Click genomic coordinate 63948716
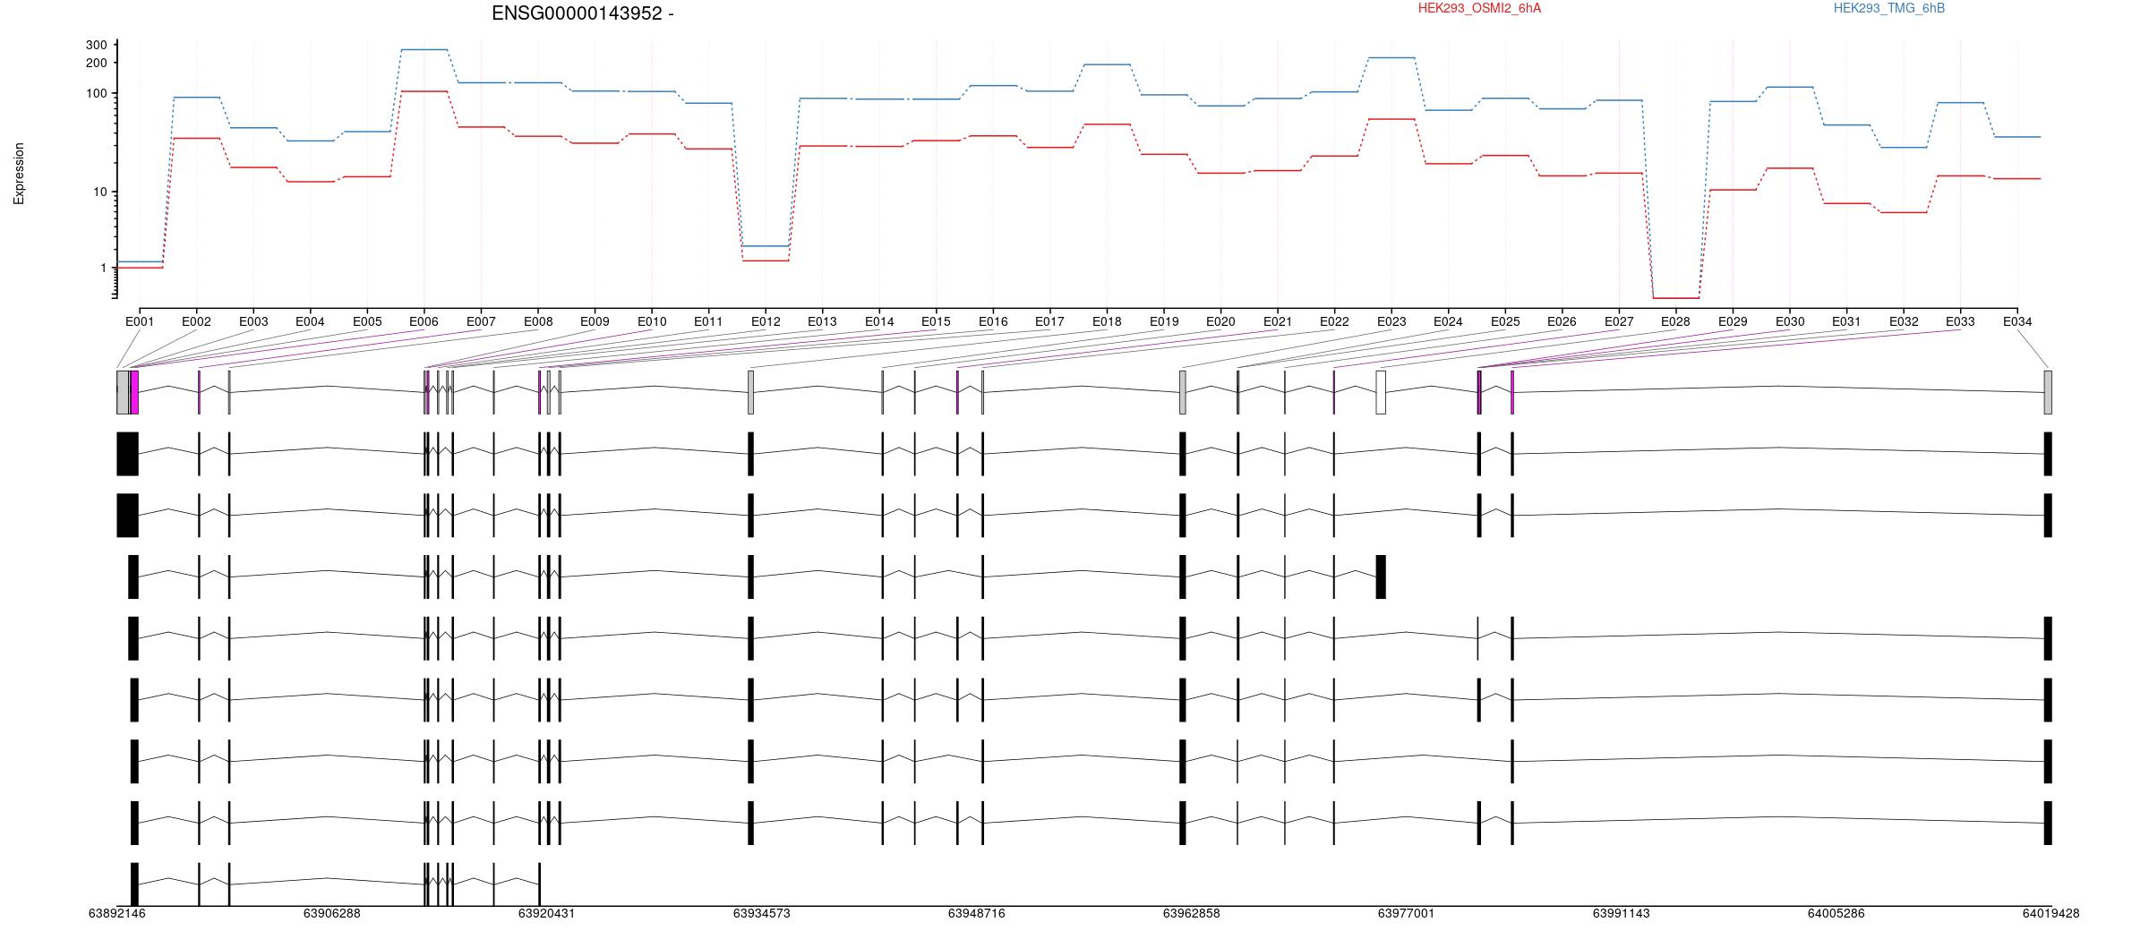 coord(976,914)
